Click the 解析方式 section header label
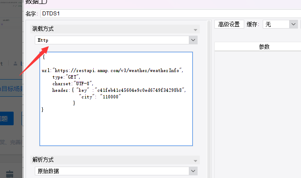Screen dimensions: 301x178 coord(43,160)
